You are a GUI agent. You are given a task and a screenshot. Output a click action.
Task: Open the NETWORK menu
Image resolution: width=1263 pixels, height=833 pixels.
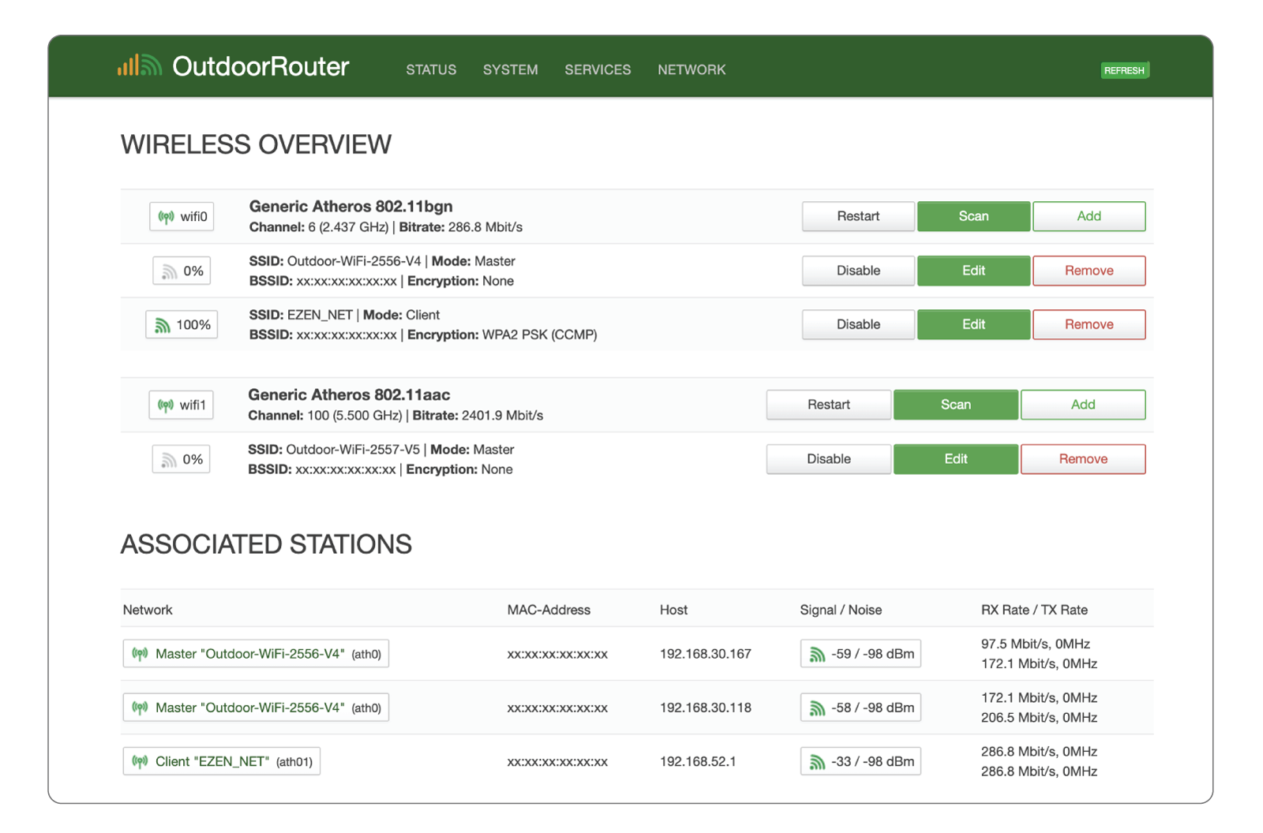pos(691,70)
